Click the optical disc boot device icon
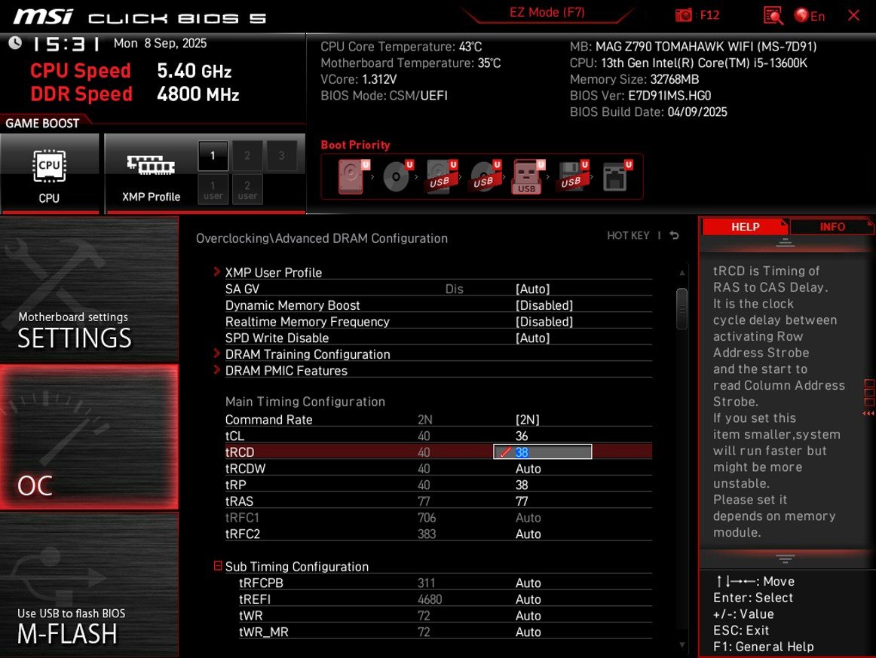876x658 pixels. (398, 176)
